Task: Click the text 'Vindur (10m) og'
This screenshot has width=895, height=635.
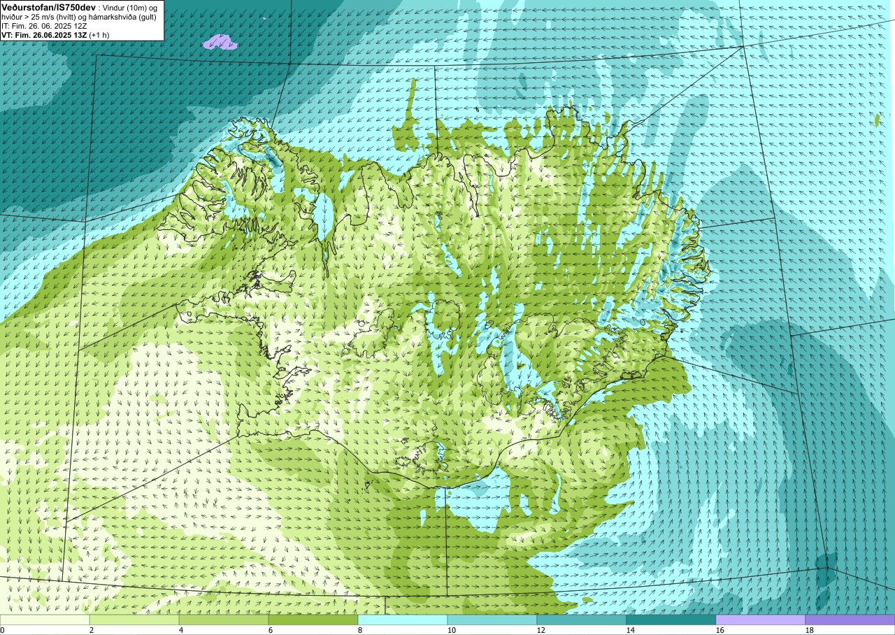Action: pos(129,7)
